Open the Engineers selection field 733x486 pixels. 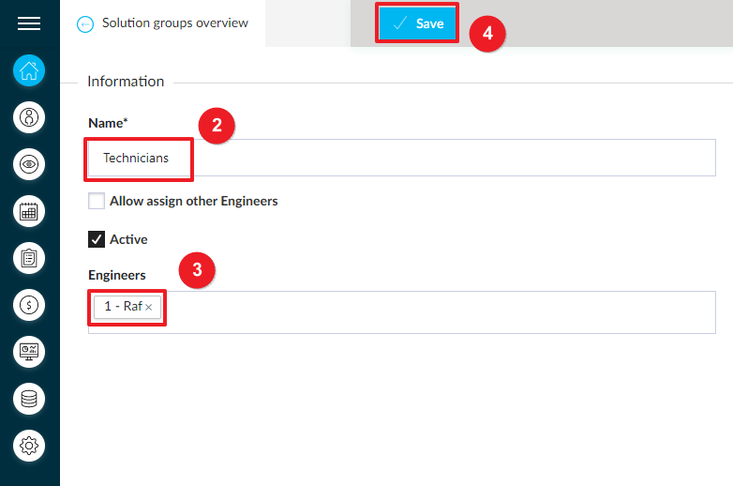click(401, 312)
